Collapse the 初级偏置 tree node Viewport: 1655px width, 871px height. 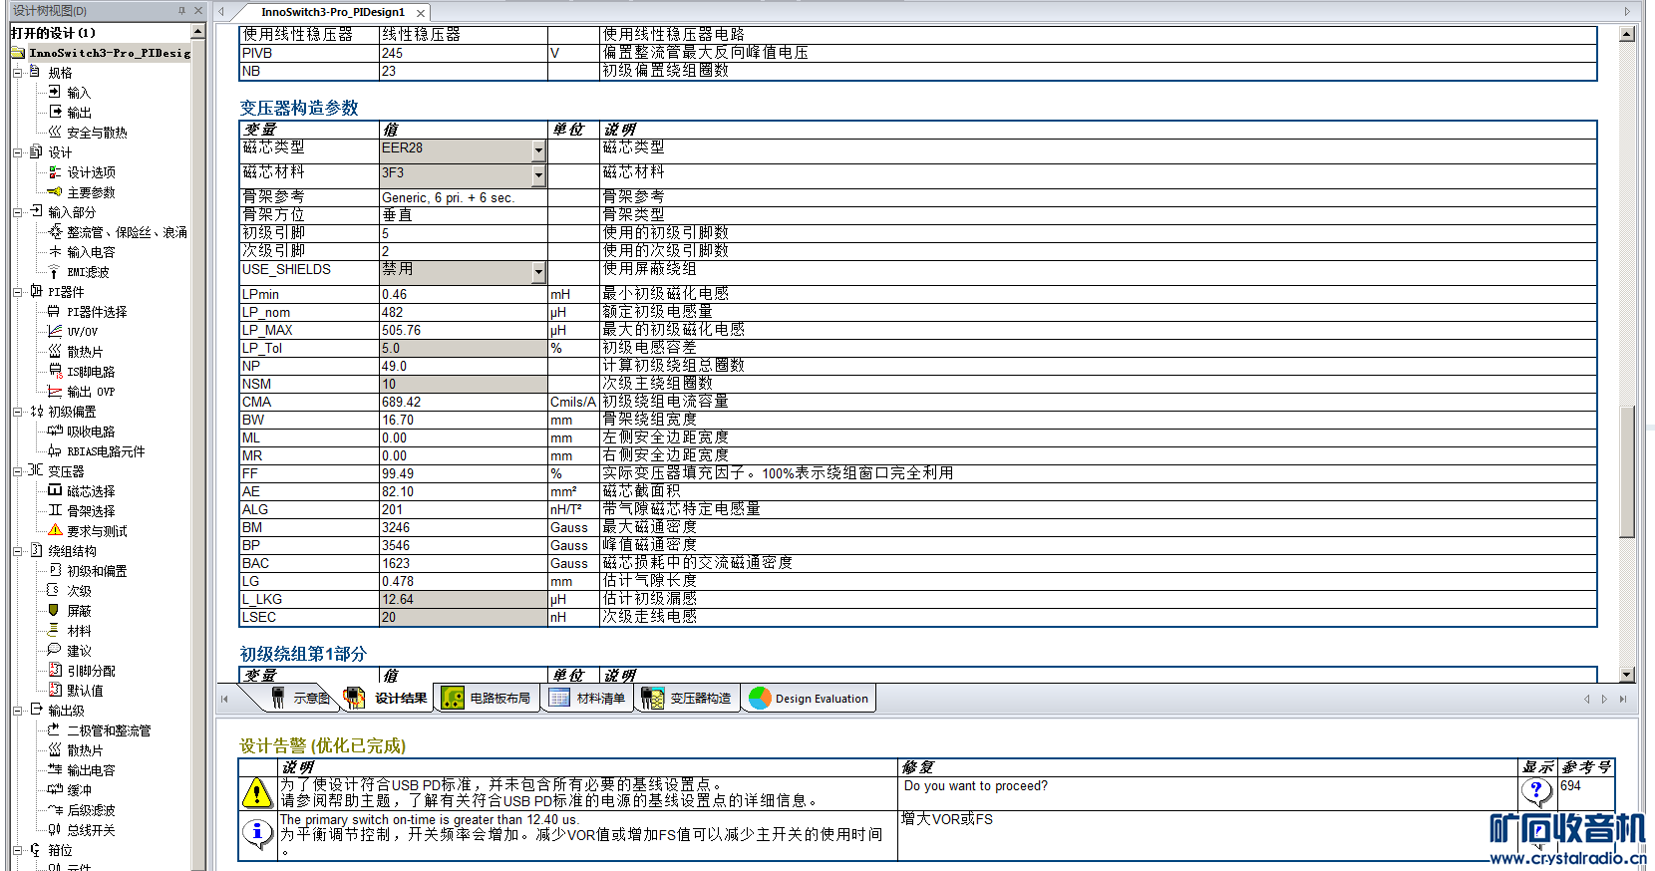[x=18, y=412]
